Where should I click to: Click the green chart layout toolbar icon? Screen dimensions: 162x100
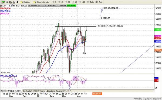(3, 2)
